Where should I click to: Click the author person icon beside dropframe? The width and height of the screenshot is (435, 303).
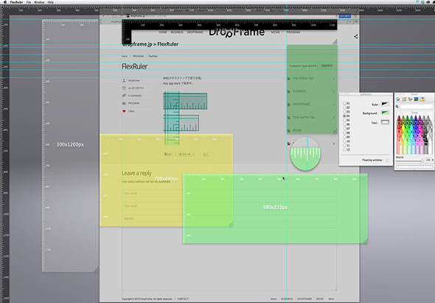tap(124, 80)
